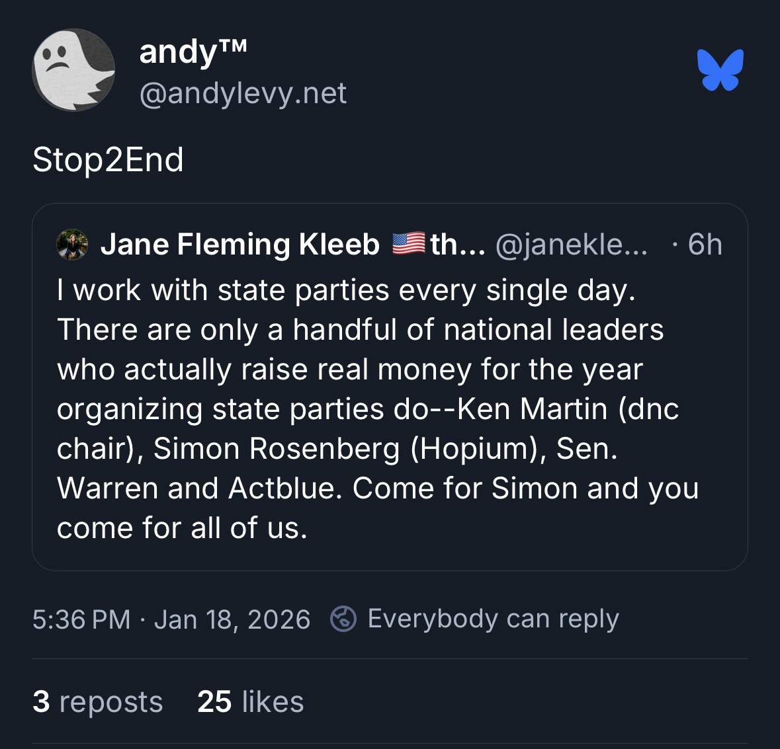Screen dimensions: 780x749
Task: Click Jane Fleming Kleeb's small avatar
Action: tap(73, 245)
